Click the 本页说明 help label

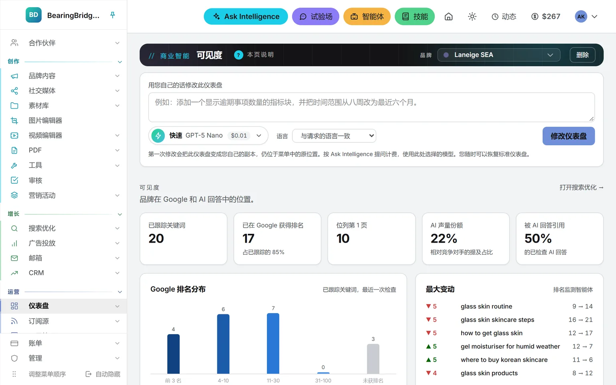260,55
